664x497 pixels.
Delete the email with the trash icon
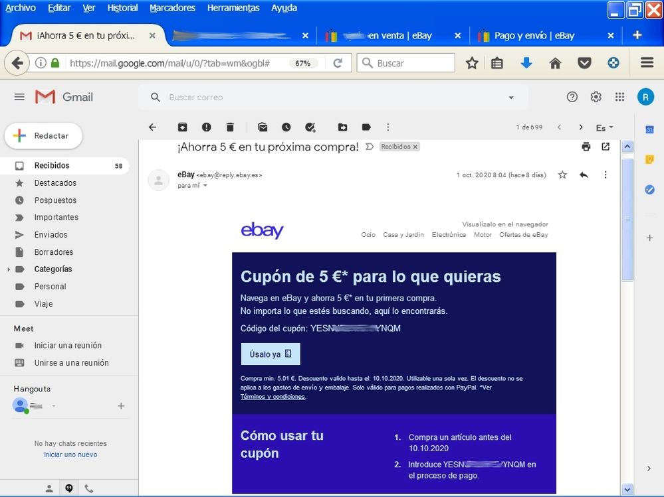click(229, 127)
